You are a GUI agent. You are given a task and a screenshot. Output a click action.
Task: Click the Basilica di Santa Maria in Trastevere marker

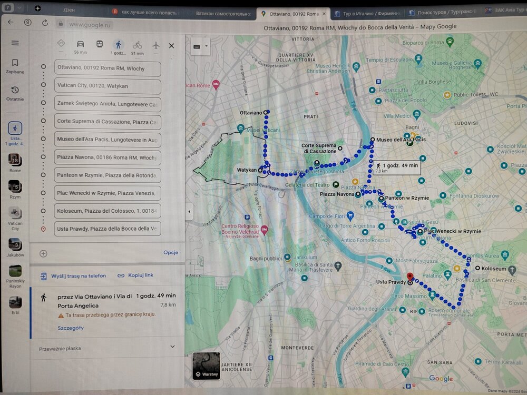point(338,266)
